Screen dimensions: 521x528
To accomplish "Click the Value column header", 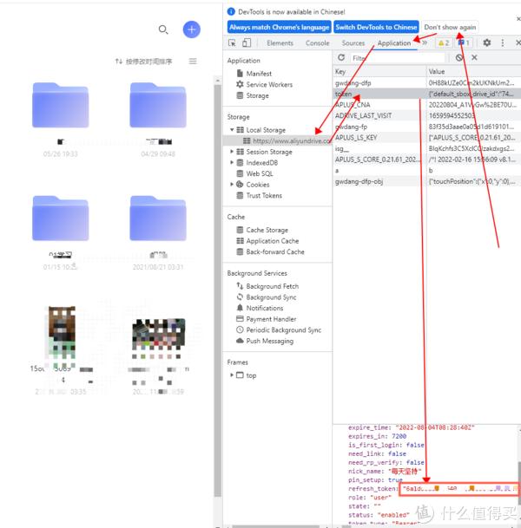I will point(473,71).
